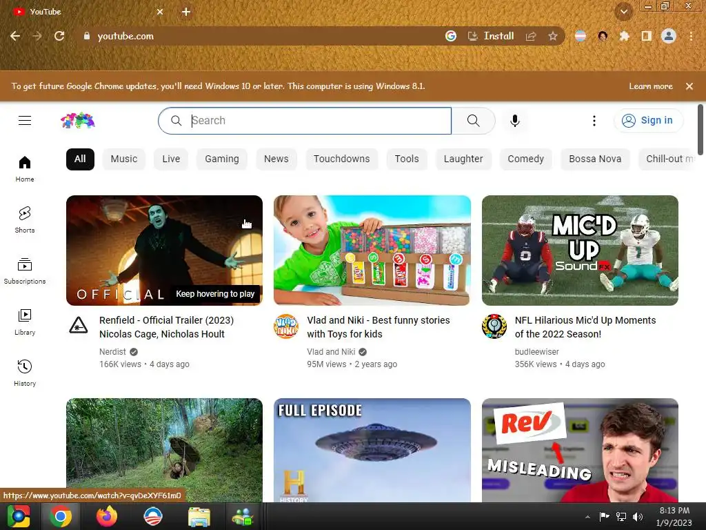This screenshot has height=530, width=706.
Task: Open YouTube settings three-dot menu
Action: click(x=594, y=120)
